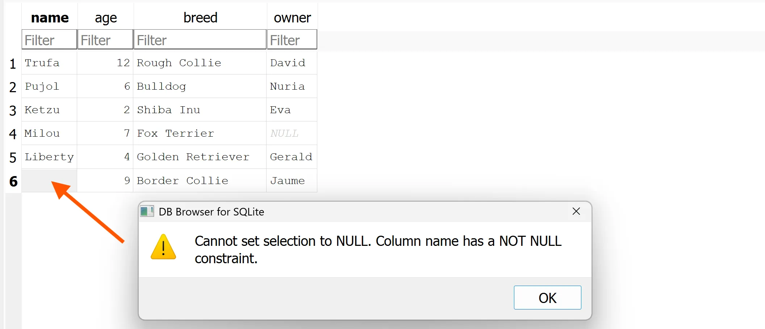Select the NULL owner cell for Milou
This screenshot has width=765, height=329.
click(x=292, y=133)
